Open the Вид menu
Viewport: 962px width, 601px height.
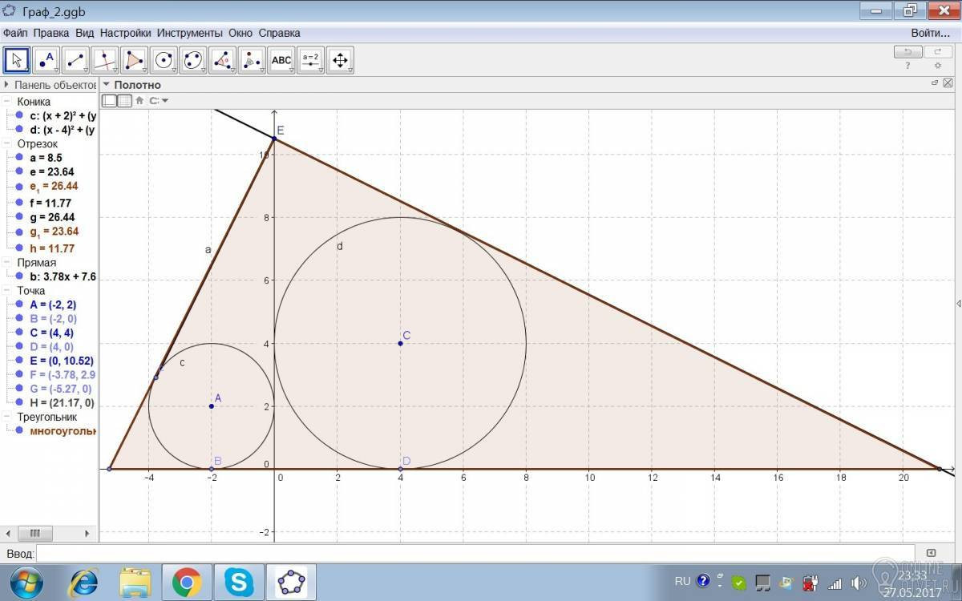click(85, 33)
